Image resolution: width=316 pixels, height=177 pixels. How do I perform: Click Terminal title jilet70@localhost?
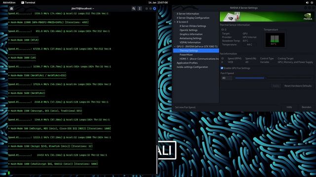[x=82, y=8]
